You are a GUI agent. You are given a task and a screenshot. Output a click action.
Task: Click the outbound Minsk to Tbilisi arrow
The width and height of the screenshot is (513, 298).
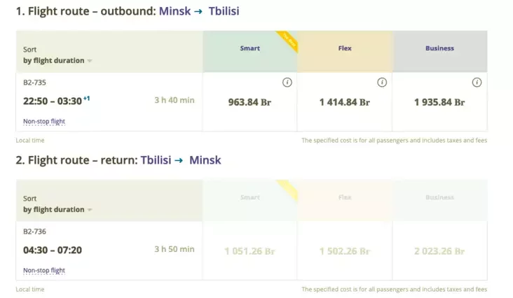tap(198, 11)
